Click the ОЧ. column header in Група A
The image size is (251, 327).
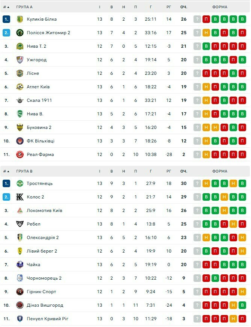[183, 7]
